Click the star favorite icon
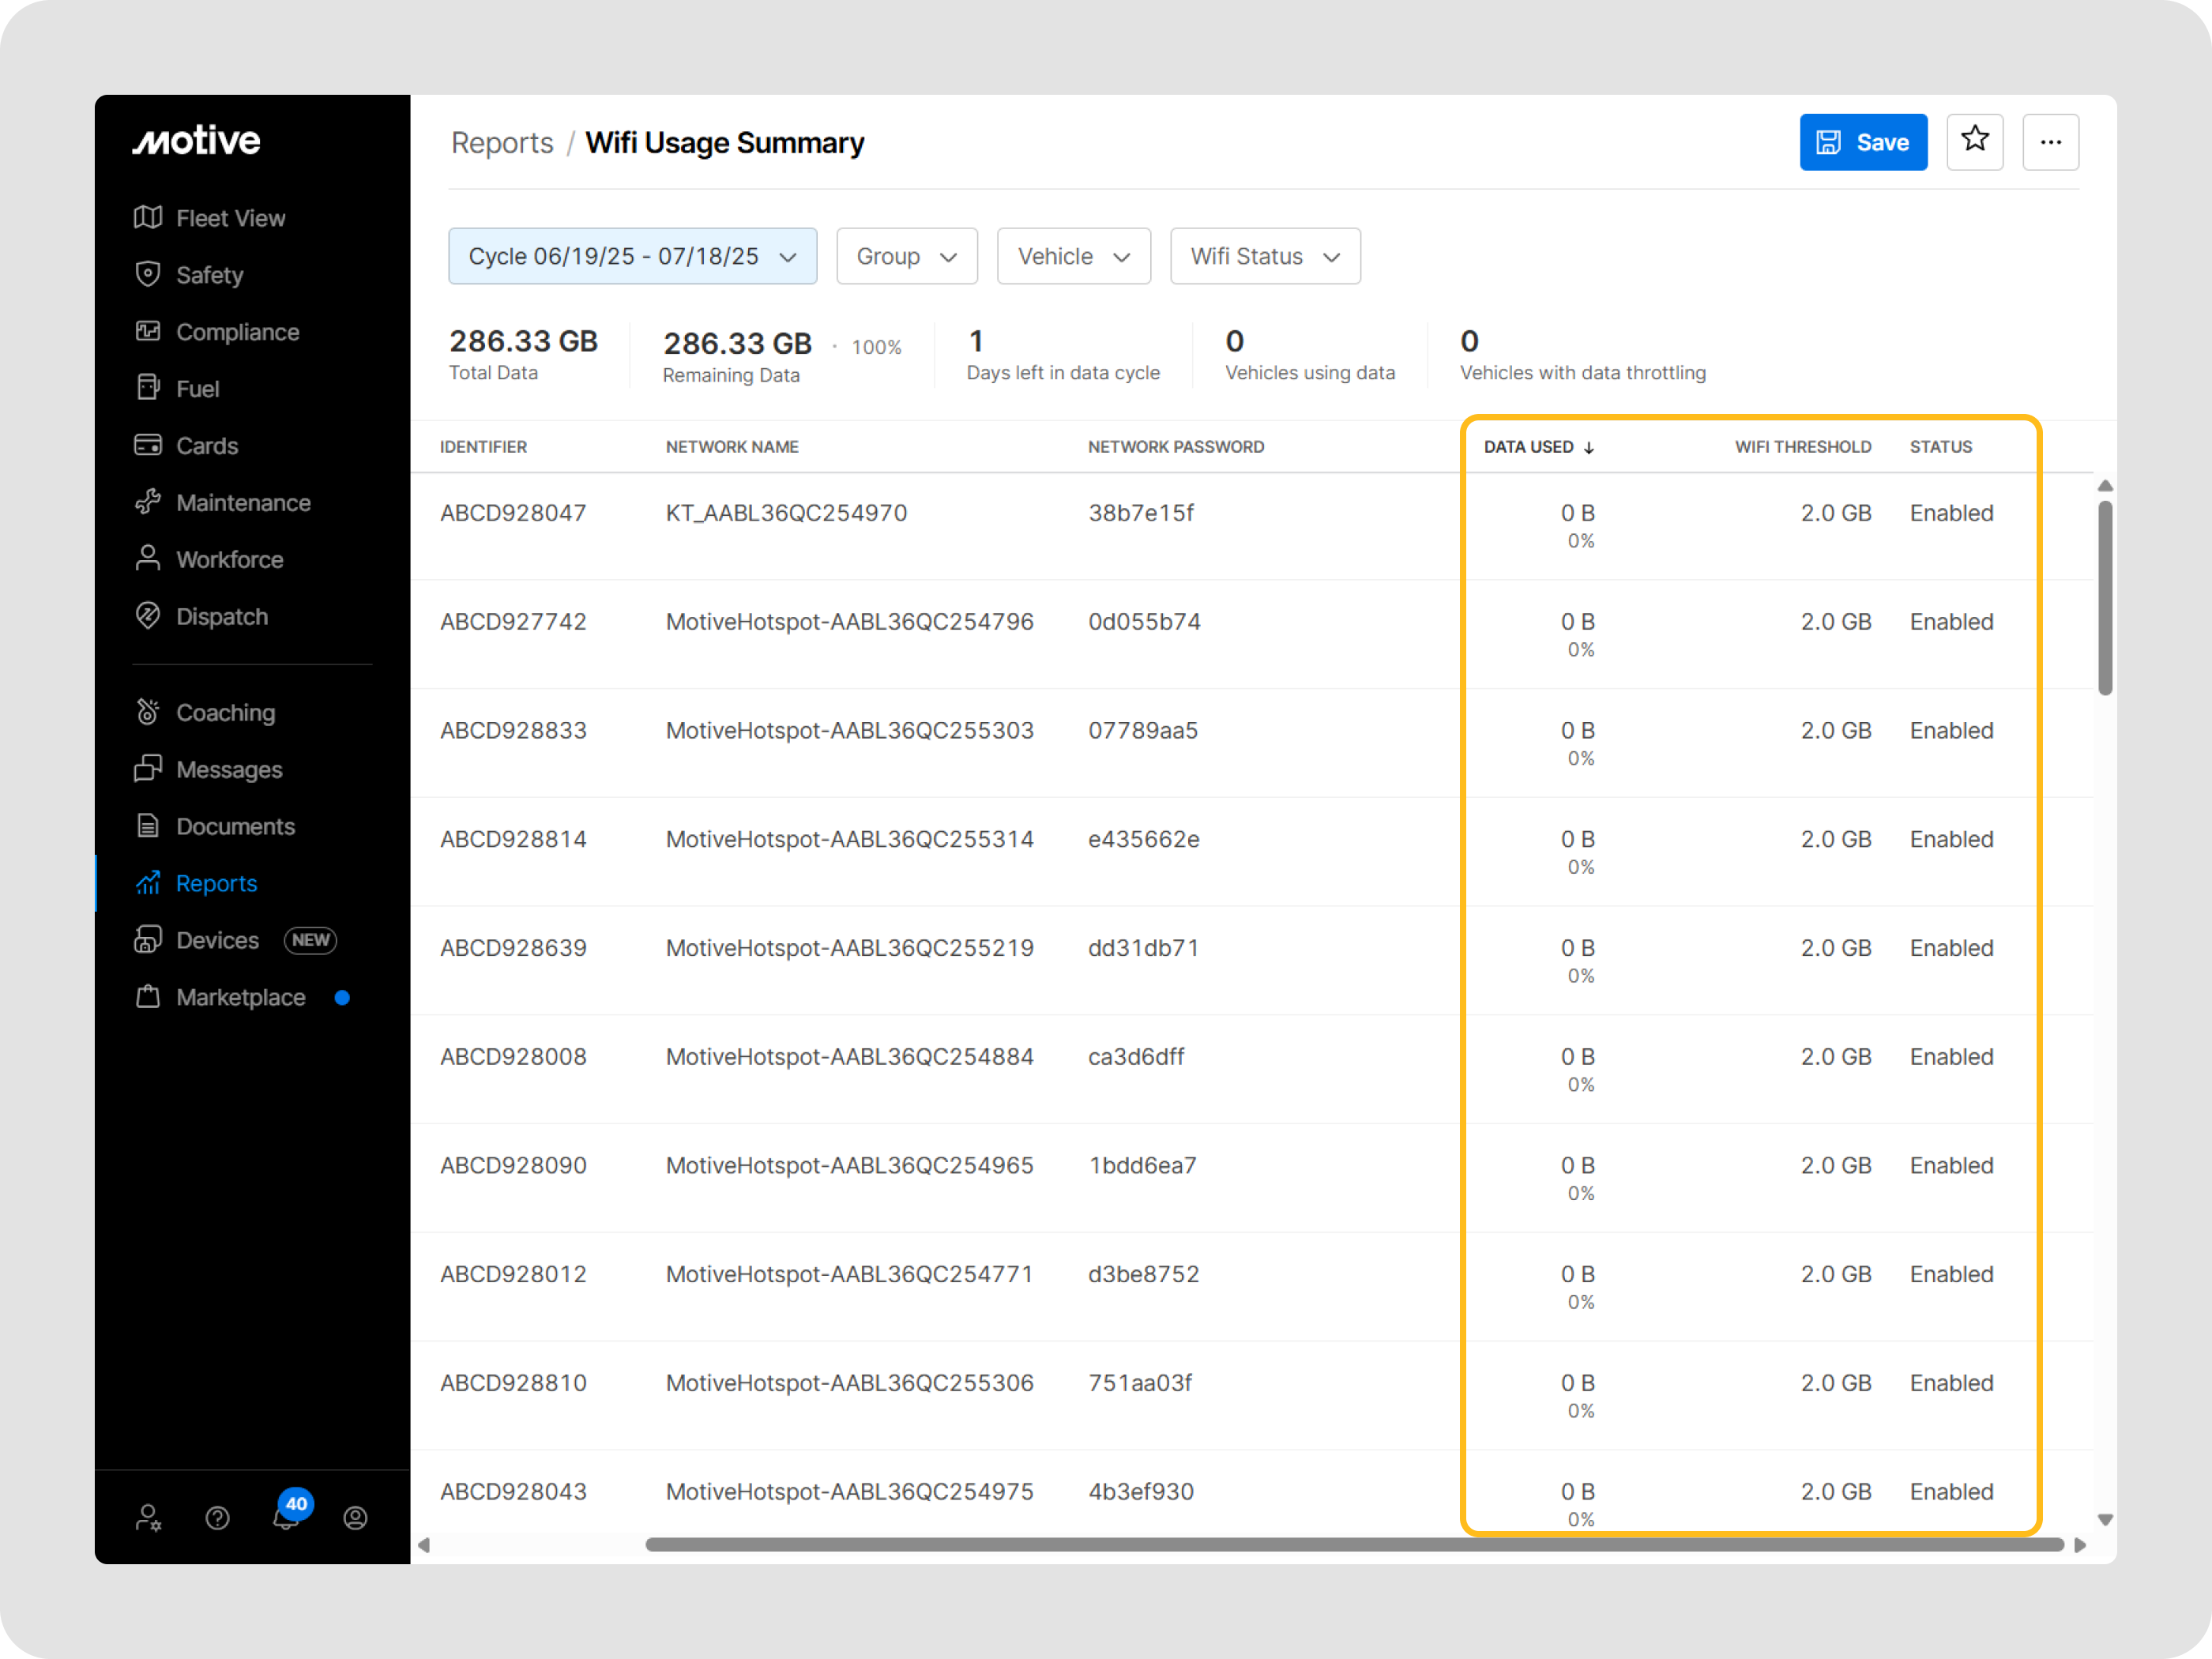The height and width of the screenshot is (1659, 2212). (1974, 141)
